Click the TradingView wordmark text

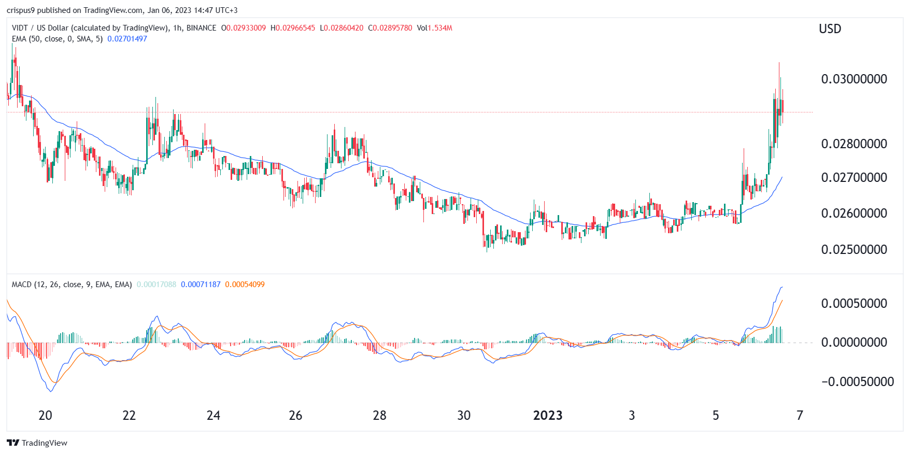tap(45, 443)
